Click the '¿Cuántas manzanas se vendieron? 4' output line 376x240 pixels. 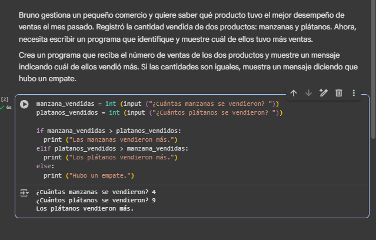click(96, 192)
